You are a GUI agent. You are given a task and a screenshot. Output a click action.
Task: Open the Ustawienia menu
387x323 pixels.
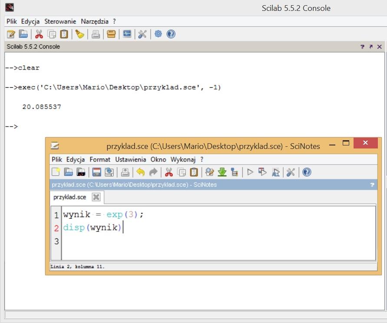tap(131, 159)
